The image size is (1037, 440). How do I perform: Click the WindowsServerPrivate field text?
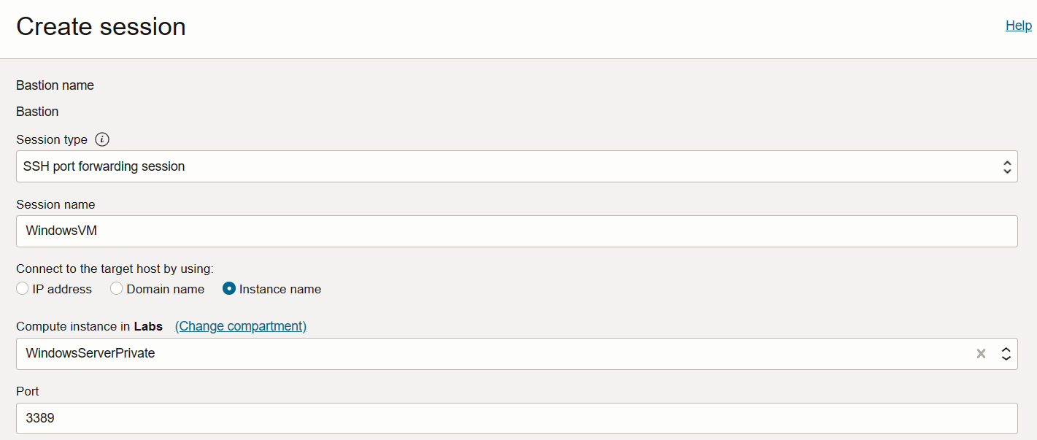click(x=91, y=353)
